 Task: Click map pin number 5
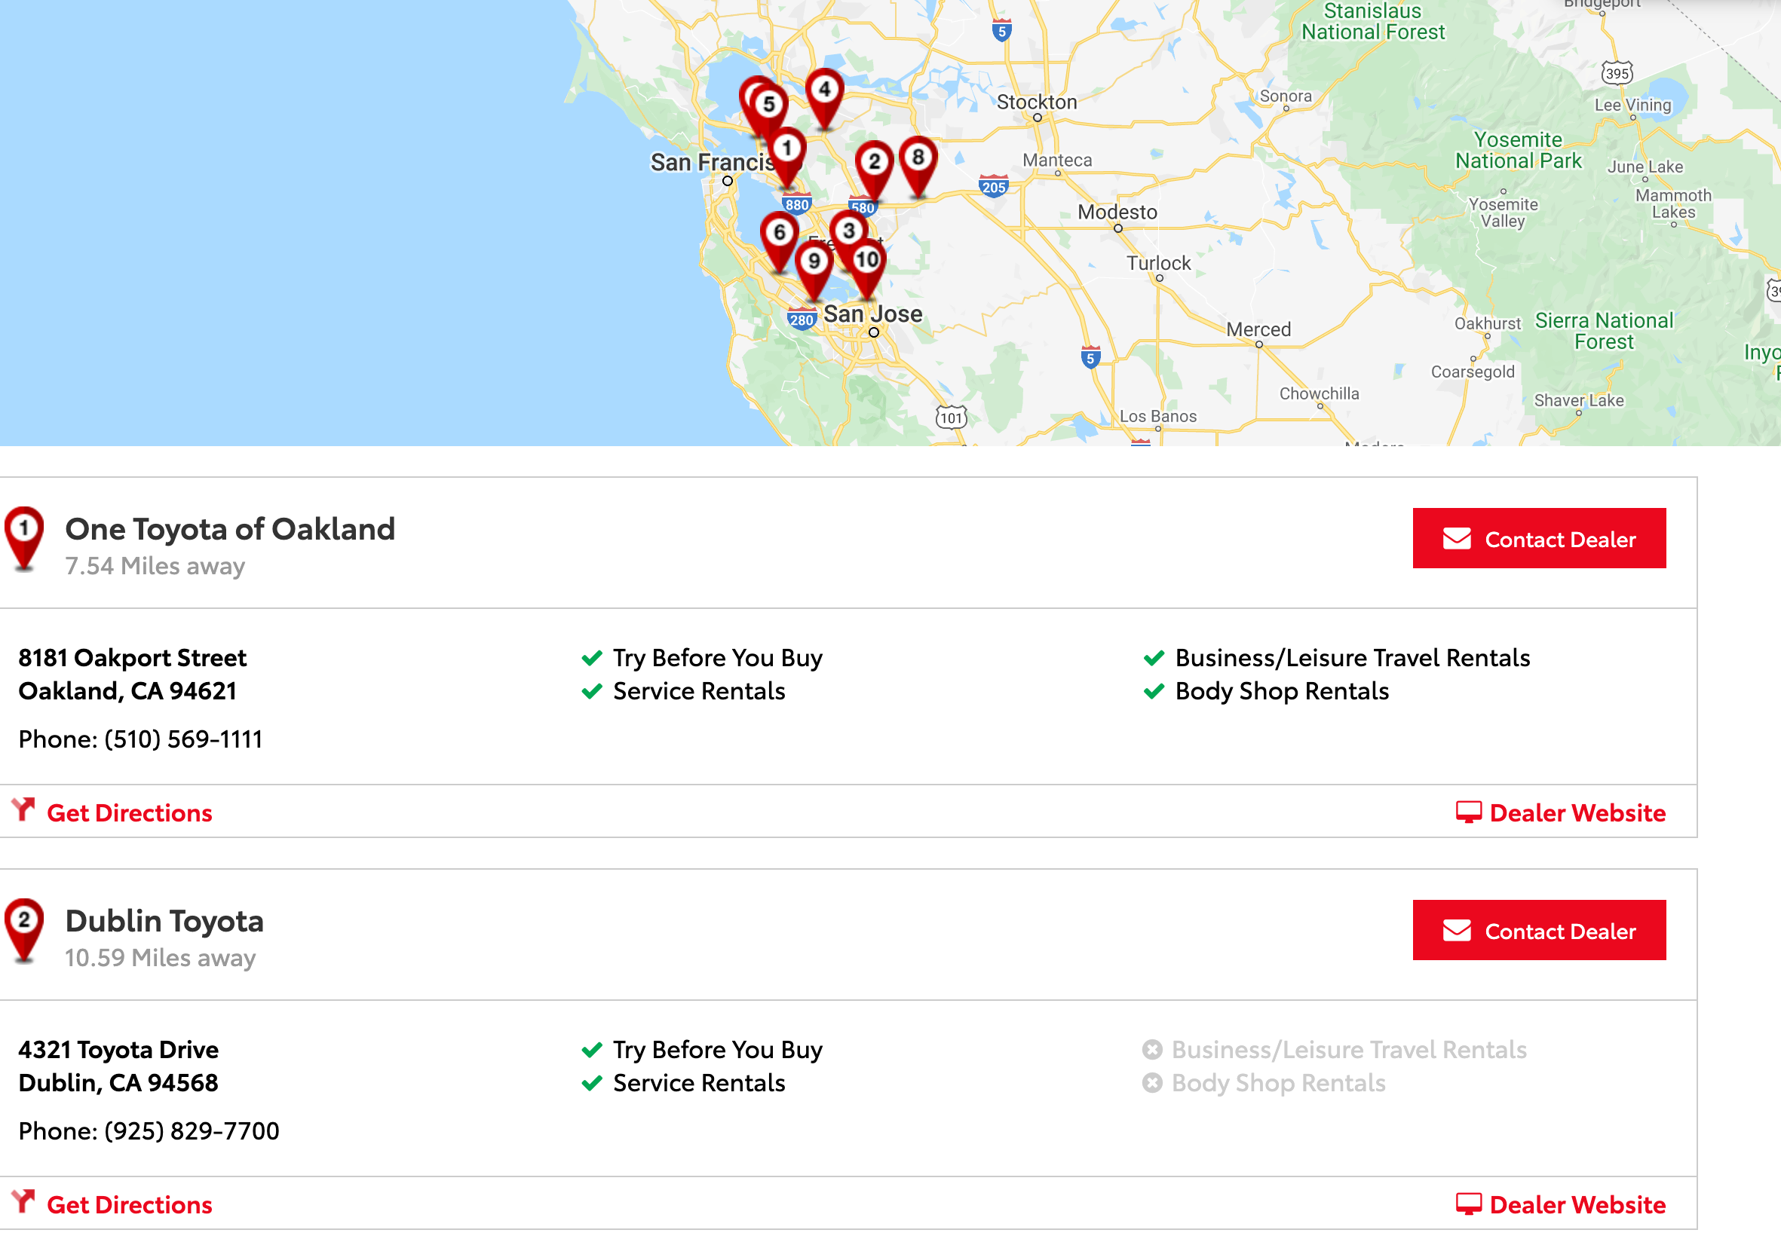click(x=768, y=106)
